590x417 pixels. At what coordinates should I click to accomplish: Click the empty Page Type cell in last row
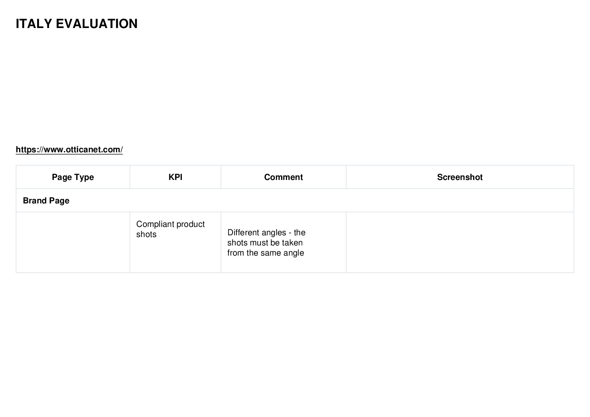pos(73,242)
